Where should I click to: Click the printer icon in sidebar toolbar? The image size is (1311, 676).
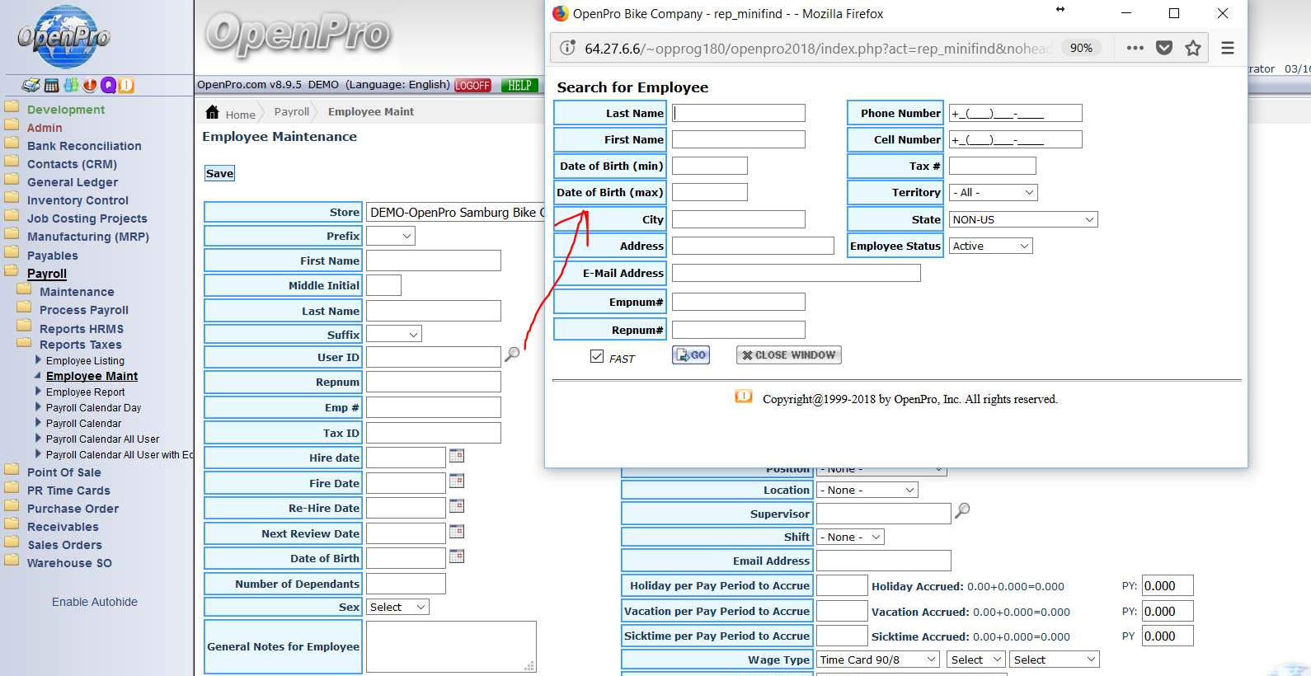(31, 85)
